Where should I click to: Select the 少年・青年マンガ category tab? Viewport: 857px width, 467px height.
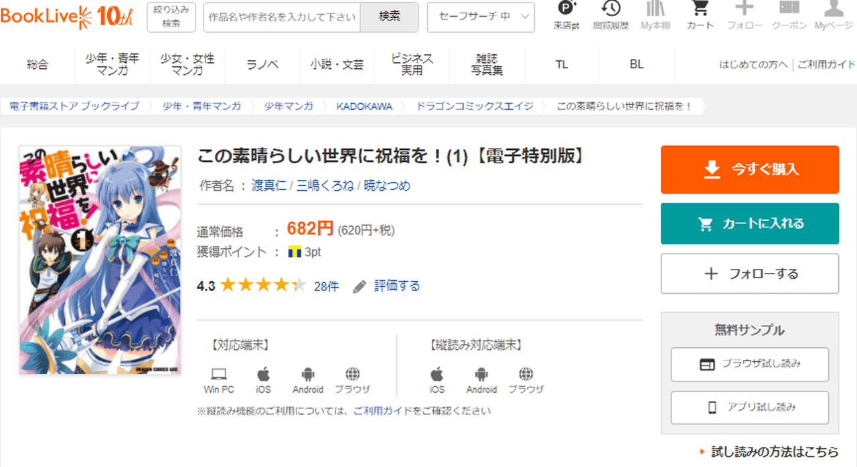[112, 64]
